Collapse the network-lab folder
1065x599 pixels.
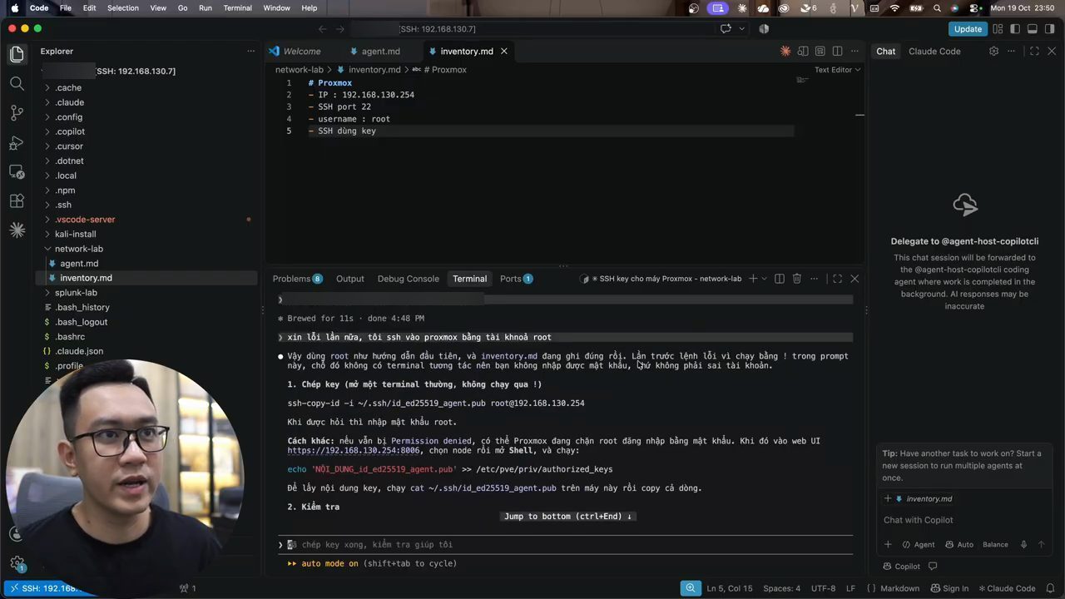(x=78, y=249)
